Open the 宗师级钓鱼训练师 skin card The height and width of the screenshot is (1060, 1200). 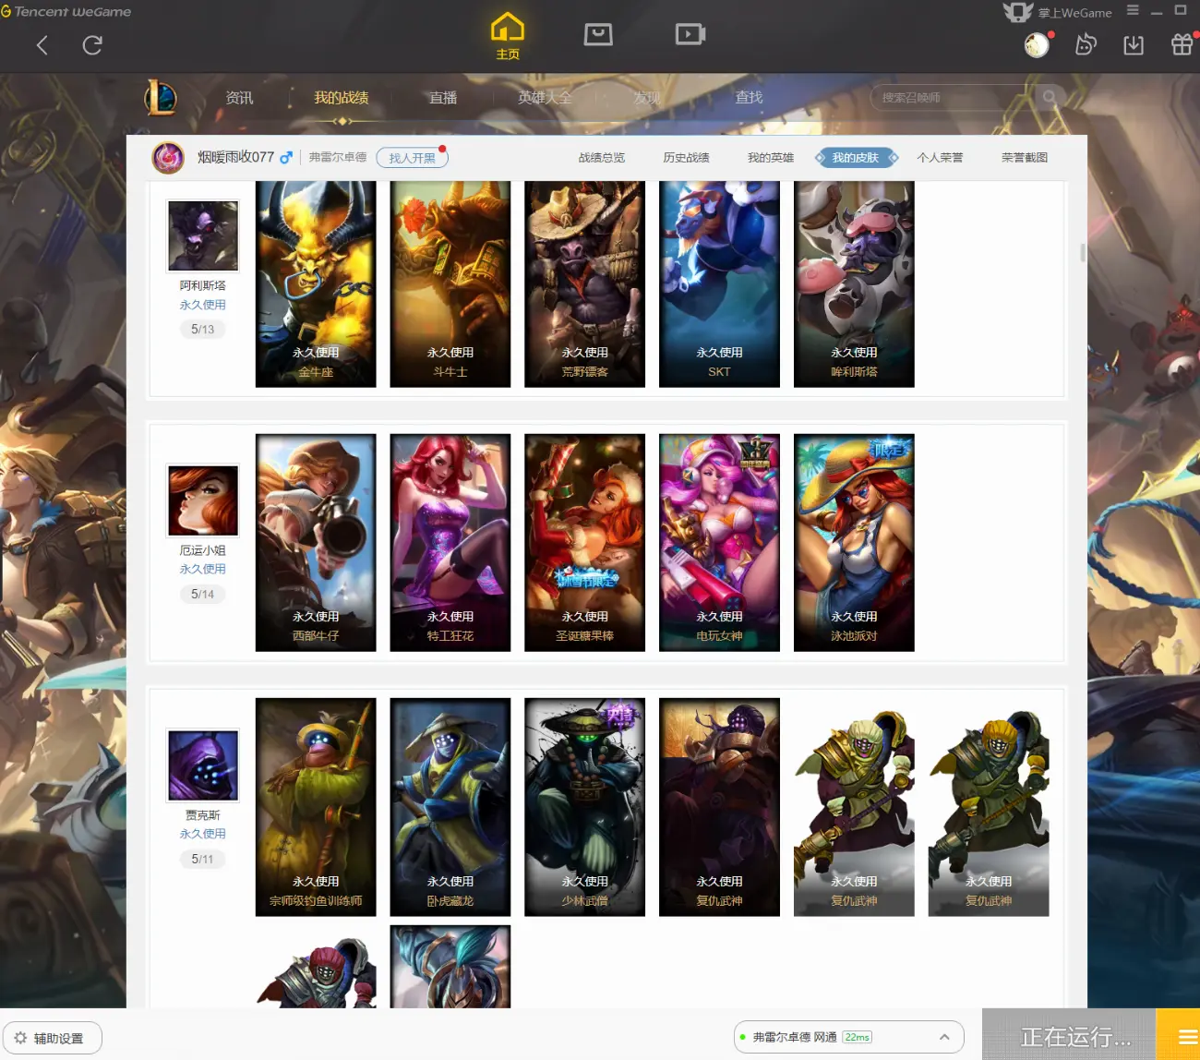[x=316, y=807]
